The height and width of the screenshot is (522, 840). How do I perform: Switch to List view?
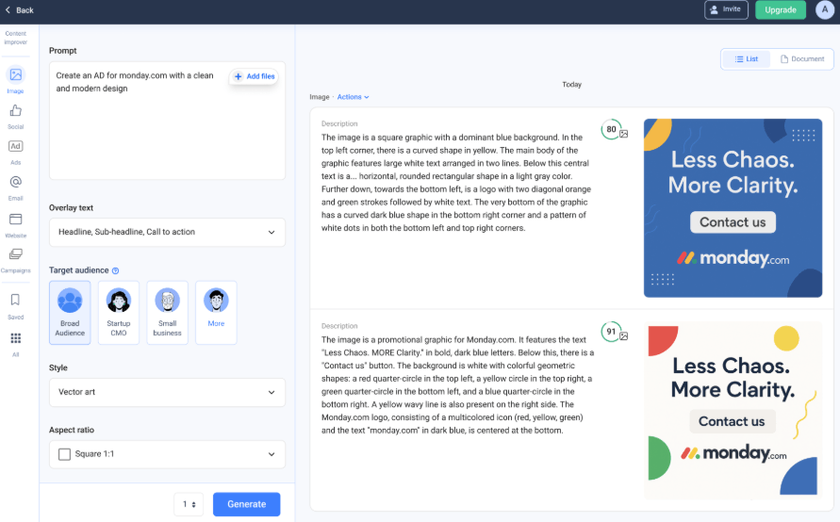coord(747,59)
